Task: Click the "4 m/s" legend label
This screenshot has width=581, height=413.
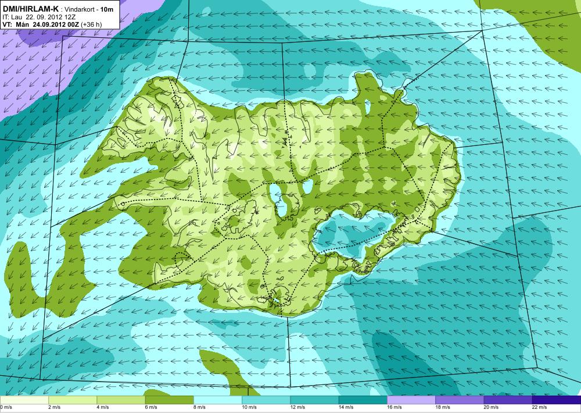Action: [x=103, y=407]
